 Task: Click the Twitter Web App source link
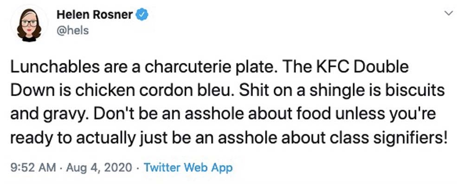point(188,168)
